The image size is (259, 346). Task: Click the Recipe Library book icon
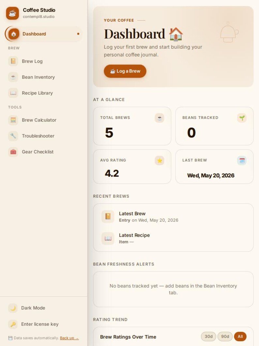(x=13, y=93)
